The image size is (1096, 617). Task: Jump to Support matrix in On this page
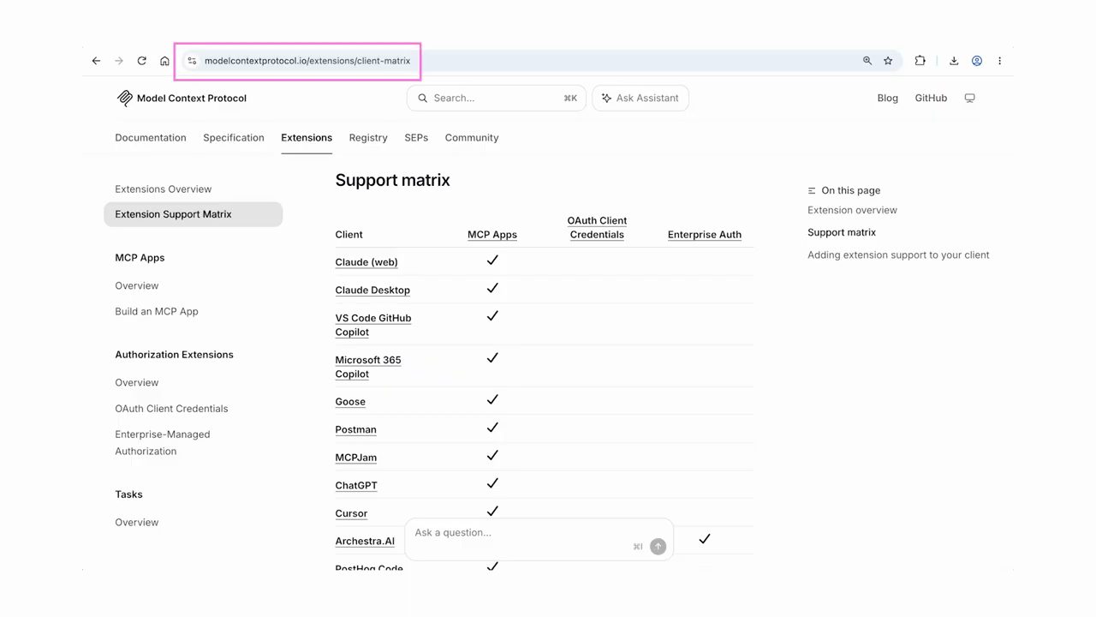pos(842,232)
